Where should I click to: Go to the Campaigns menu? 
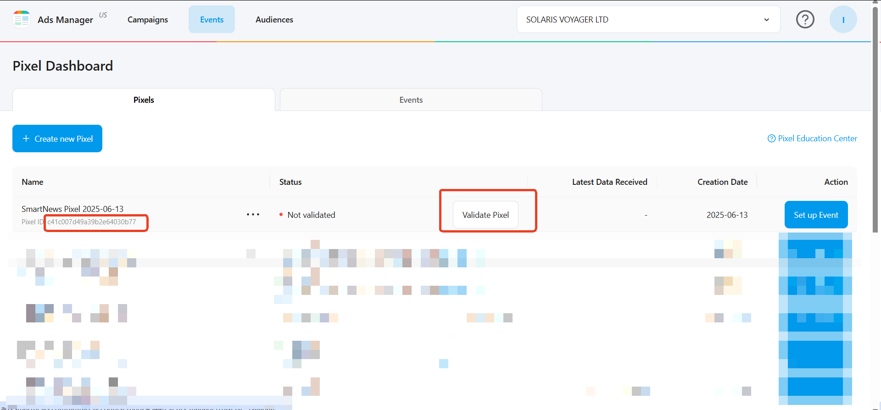click(148, 20)
